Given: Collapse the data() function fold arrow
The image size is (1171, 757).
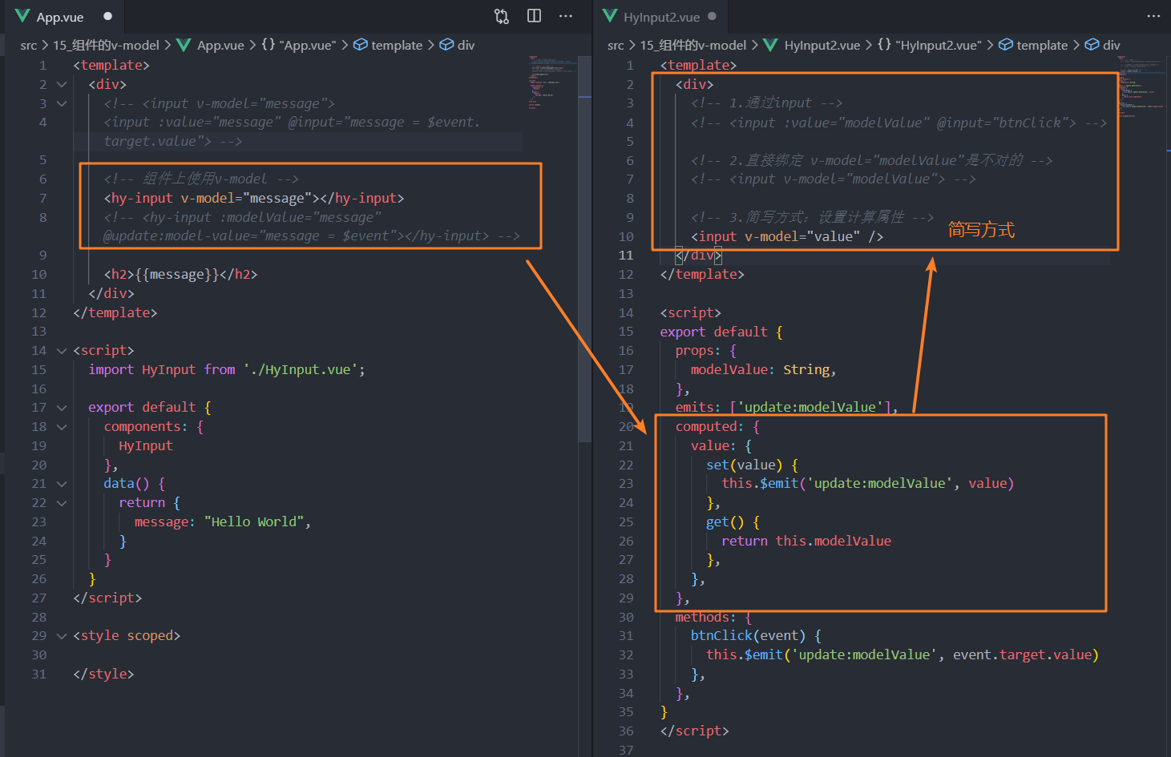Looking at the screenshot, I should (61, 483).
